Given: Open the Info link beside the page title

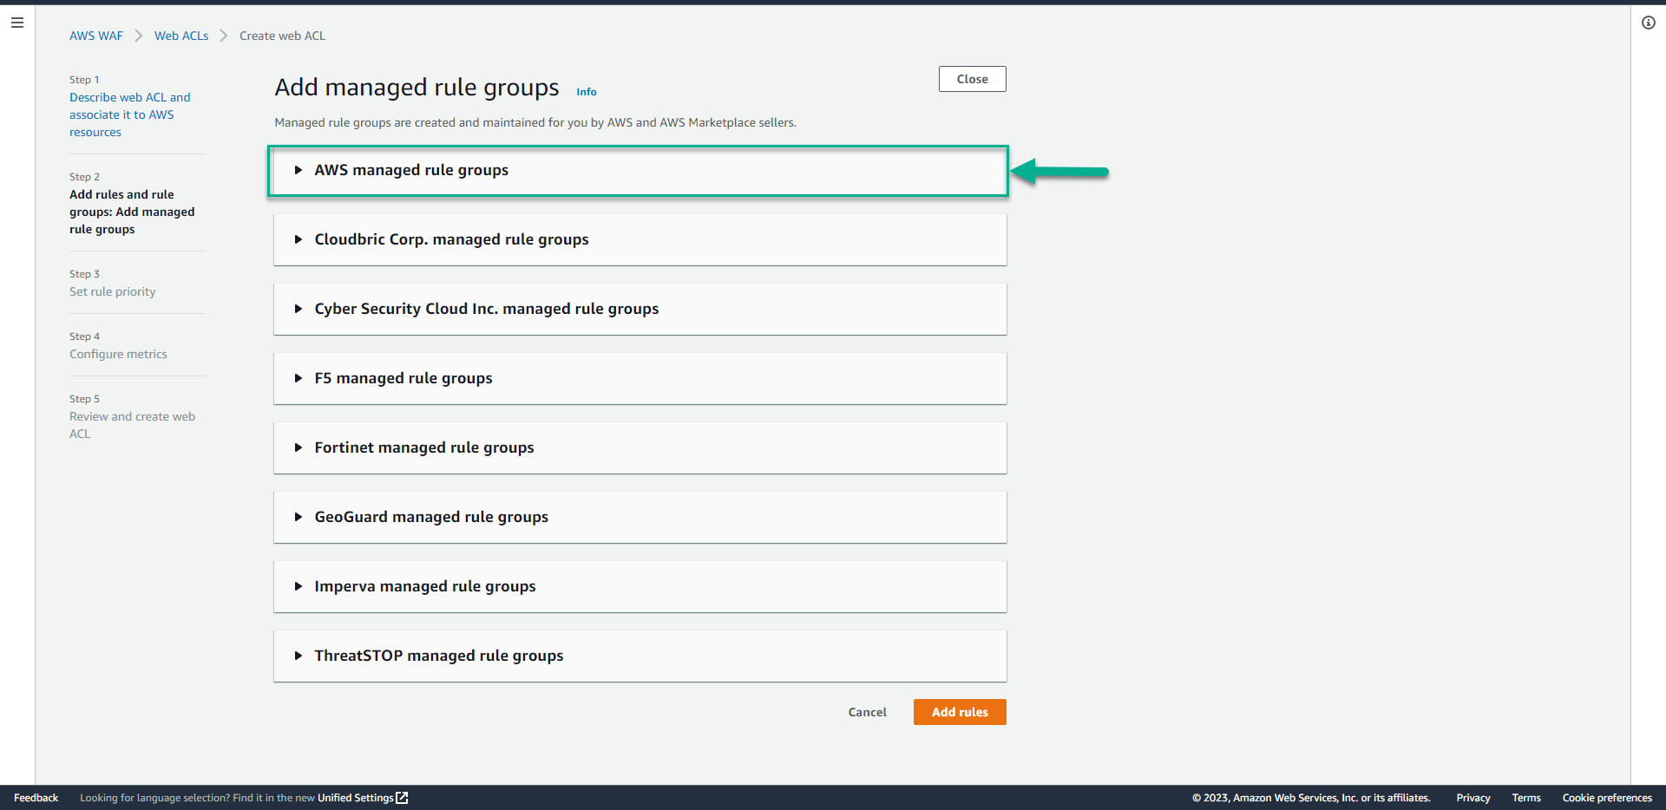Looking at the screenshot, I should click(x=586, y=91).
